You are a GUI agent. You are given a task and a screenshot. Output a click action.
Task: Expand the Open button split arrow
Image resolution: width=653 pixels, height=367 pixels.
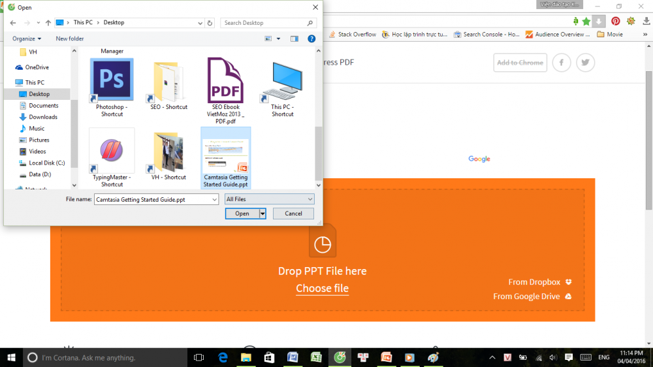[263, 214]
